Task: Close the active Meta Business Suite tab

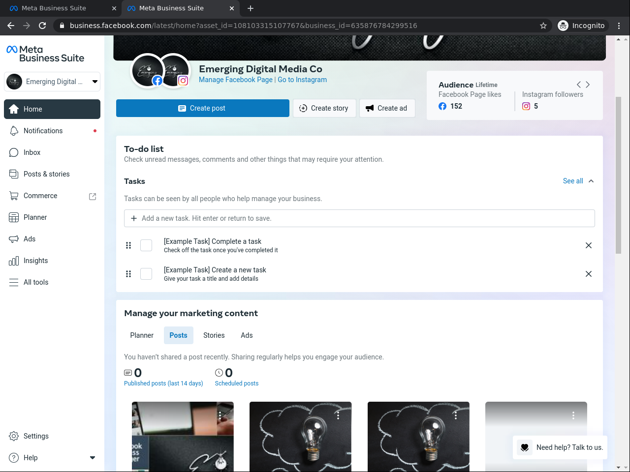Action: pyautogui.click(x=232, y=8)
